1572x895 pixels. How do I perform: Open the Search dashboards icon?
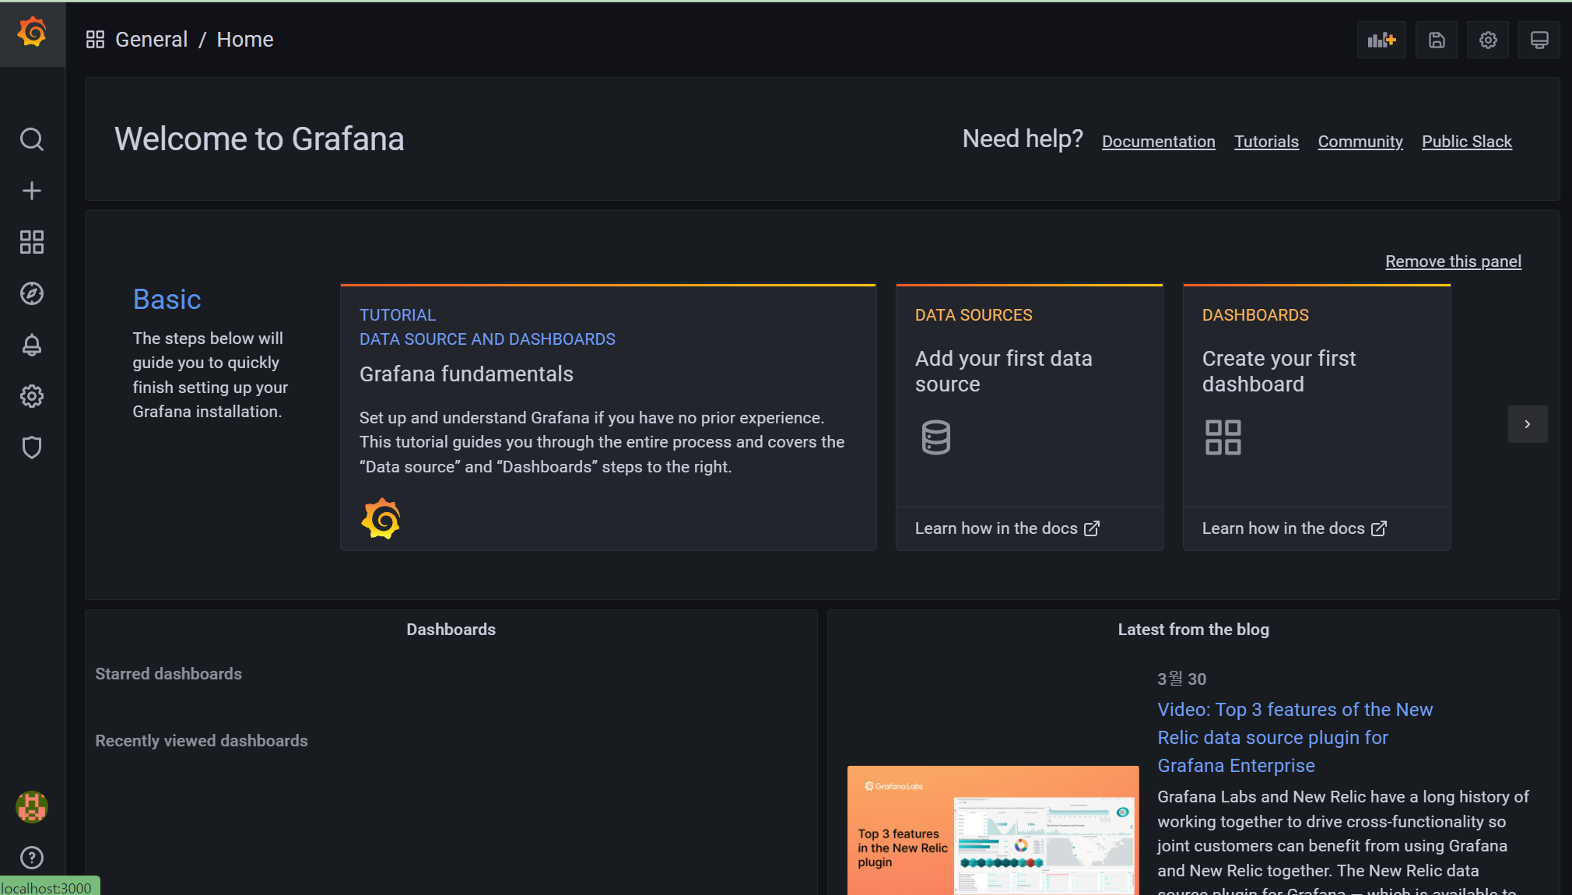tap(32, 139)
